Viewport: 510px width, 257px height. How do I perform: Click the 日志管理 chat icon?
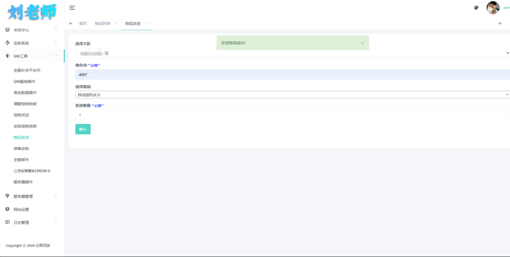(7, 222)
